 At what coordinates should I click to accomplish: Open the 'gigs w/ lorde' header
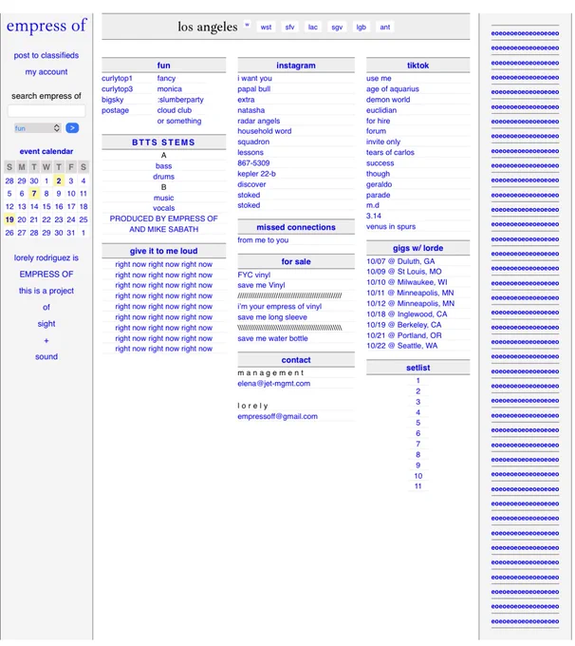(417, 248)
